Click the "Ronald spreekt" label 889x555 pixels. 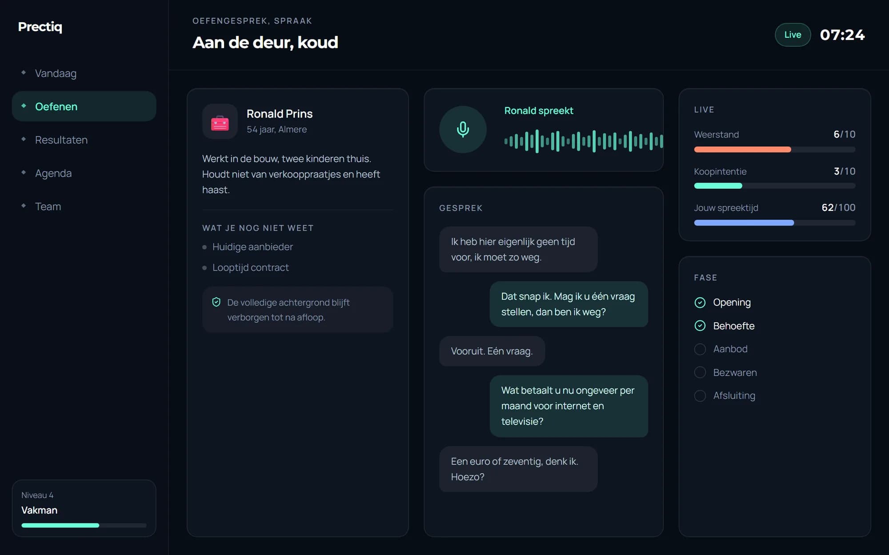click(x=538, y=111)
